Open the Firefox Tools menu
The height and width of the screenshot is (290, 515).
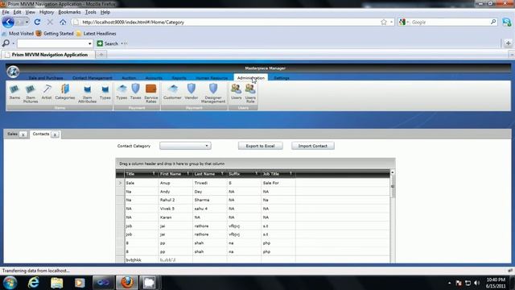91,12
